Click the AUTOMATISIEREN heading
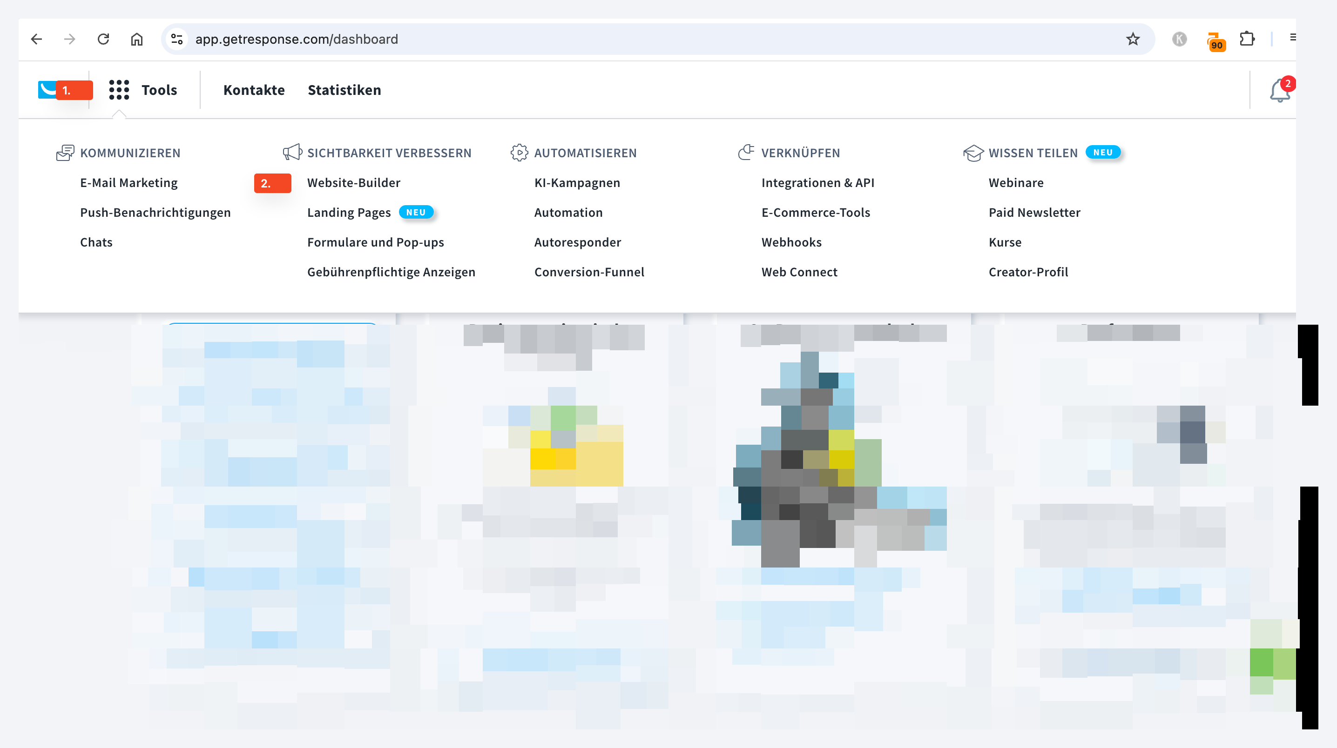This screenshot has width=1337, height=748. 585,153
